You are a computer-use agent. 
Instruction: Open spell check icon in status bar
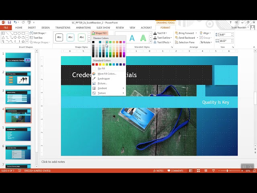(x=20, y=170)
